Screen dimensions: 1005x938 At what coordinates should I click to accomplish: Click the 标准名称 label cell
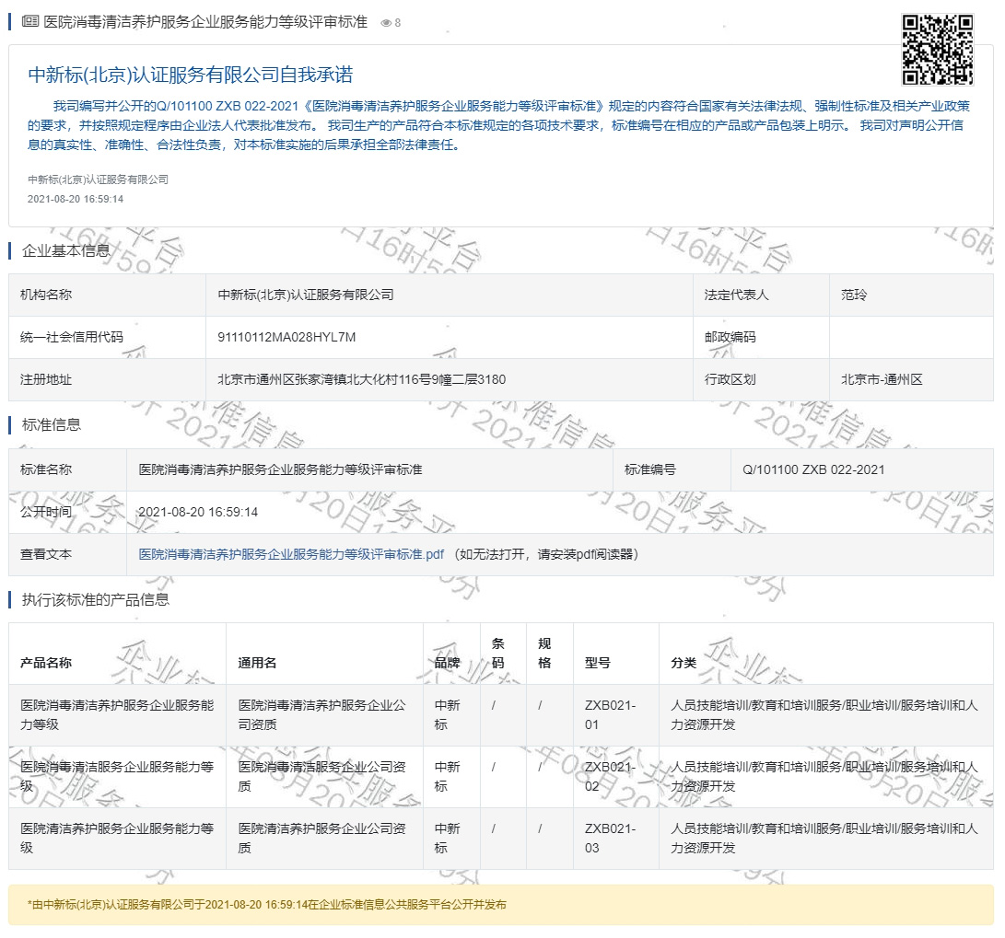(x=68, y=470)
